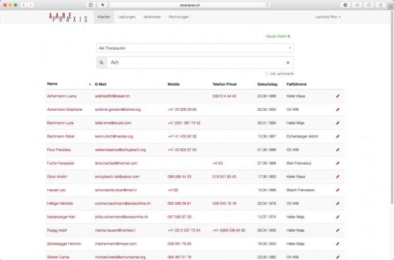This screenshot has width=394, height=260.
Task: Click birthday 13.07.1974
Action: pyautogui.click(x=267, y=217)
